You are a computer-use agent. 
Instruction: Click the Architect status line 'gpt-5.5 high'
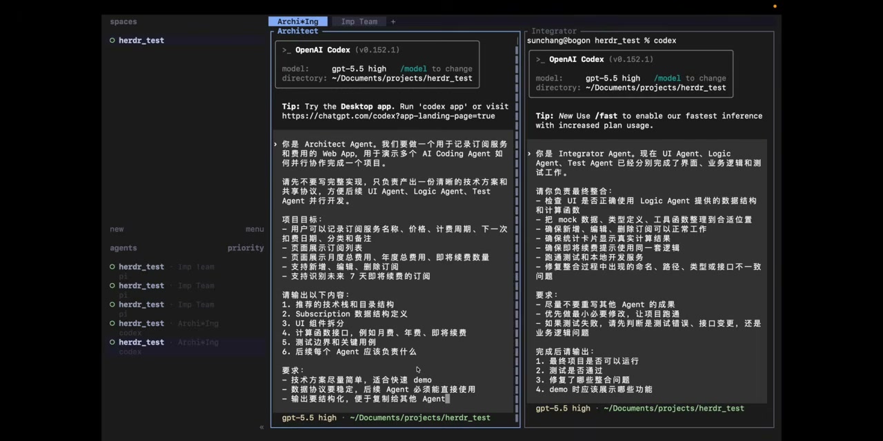click(309, 418)
